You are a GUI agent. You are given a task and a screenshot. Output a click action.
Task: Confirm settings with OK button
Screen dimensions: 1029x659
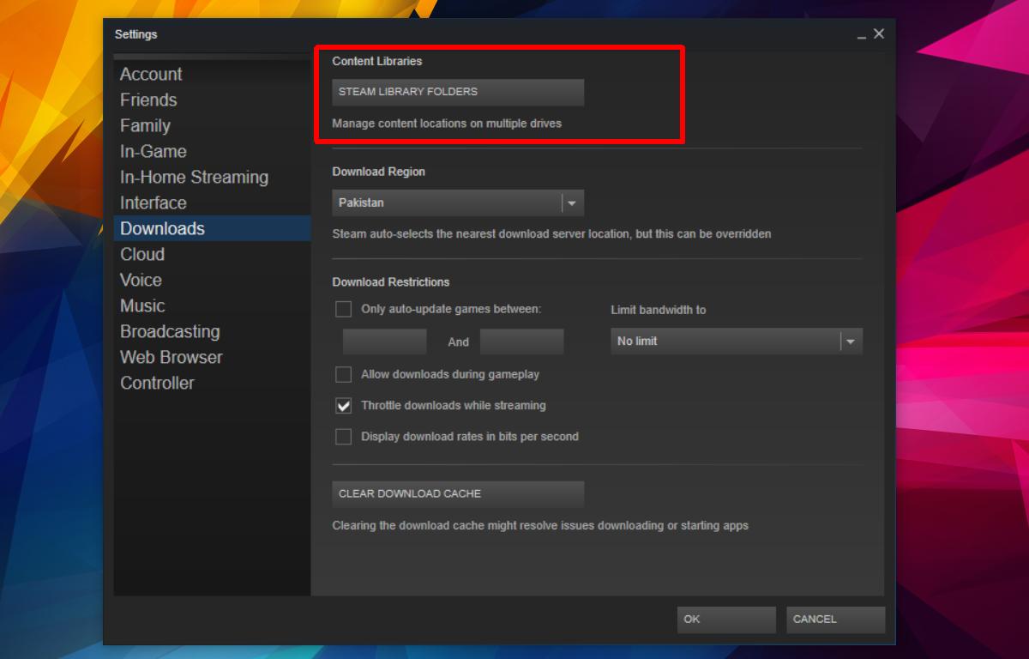click(x=725, y=619)
